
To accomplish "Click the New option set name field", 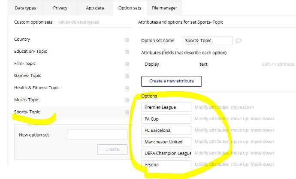I will point(97,135).
